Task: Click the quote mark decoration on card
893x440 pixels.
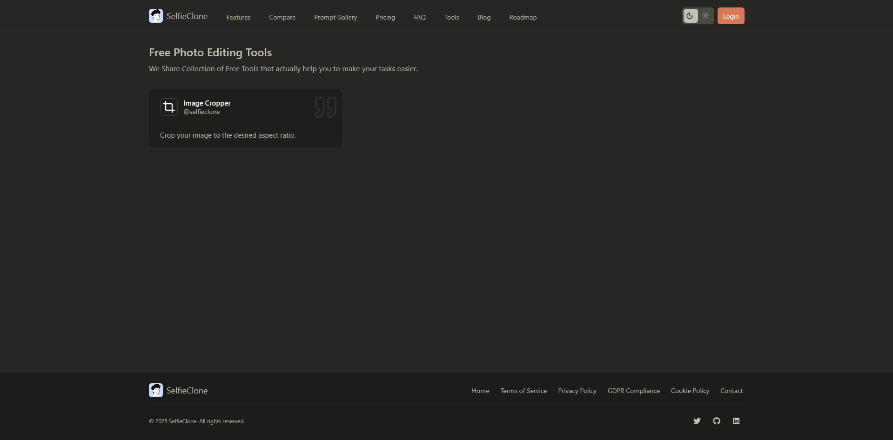Action: (x=325, y=107)
